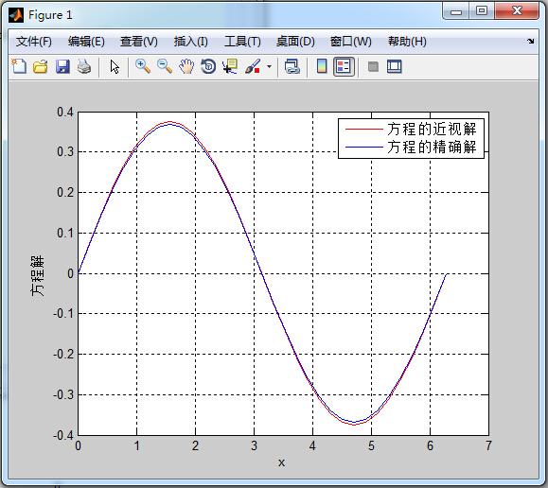Open the 文件(F) menu
The width and height of the screenshot is (548, 488).
(x=33, y=42)
